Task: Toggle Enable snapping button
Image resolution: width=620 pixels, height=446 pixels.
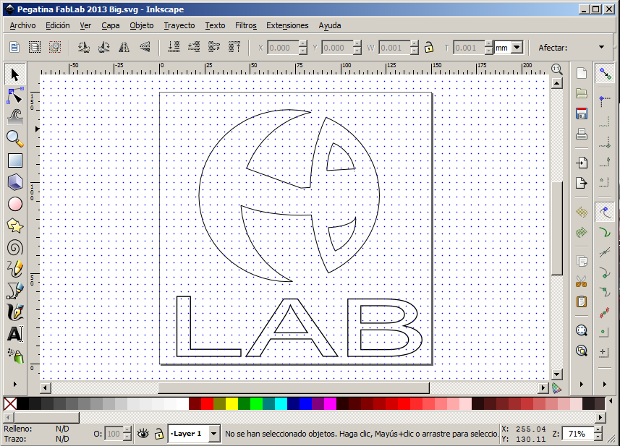Action: (x=605, y=74)
